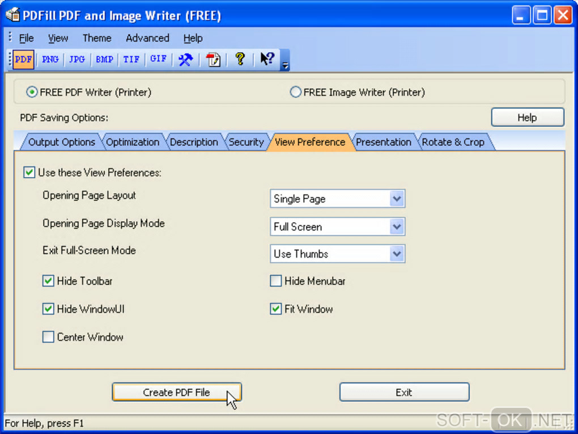578x434 pixels.
Task: Switch to the Description tab
Action: coord(194,142)
